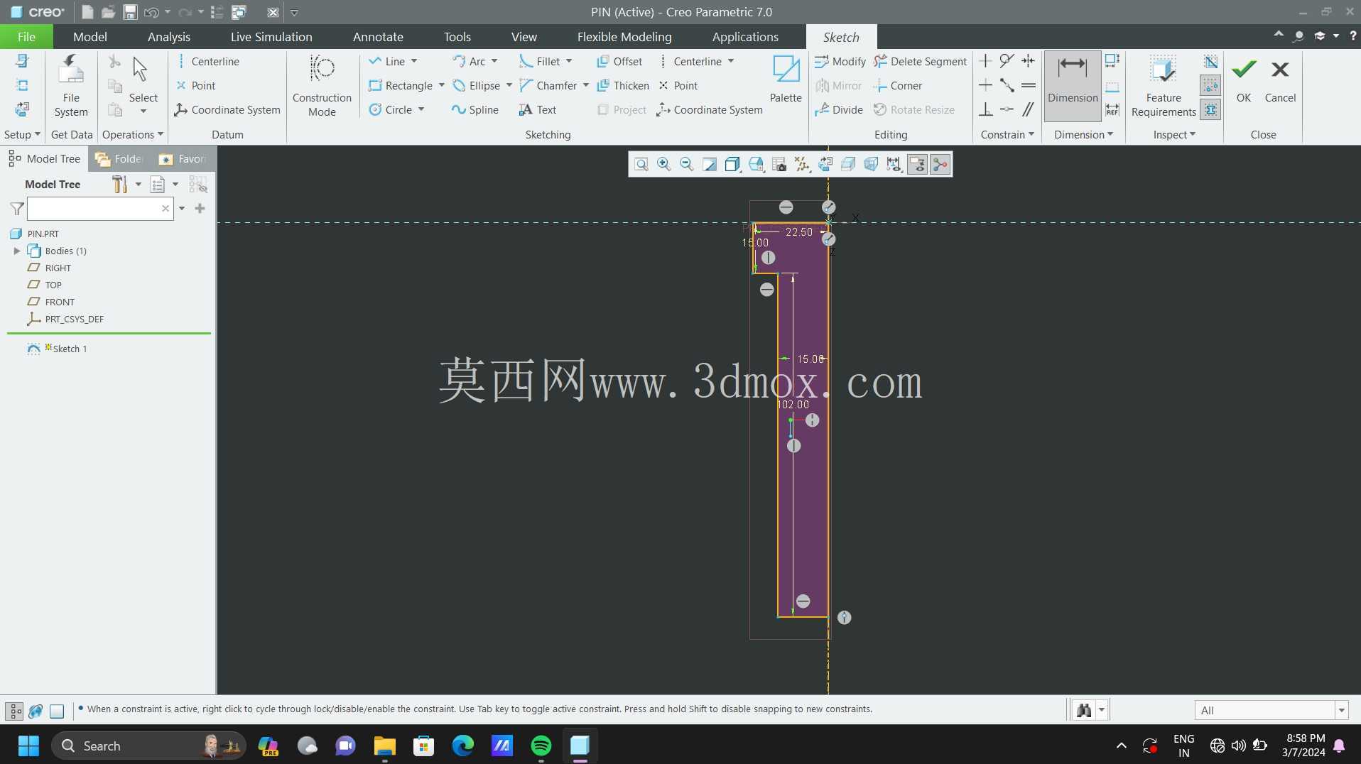Open Saved Orientations in graphics toolbar
Screen dimensions: 1361x764
click(x=756, y=165)
